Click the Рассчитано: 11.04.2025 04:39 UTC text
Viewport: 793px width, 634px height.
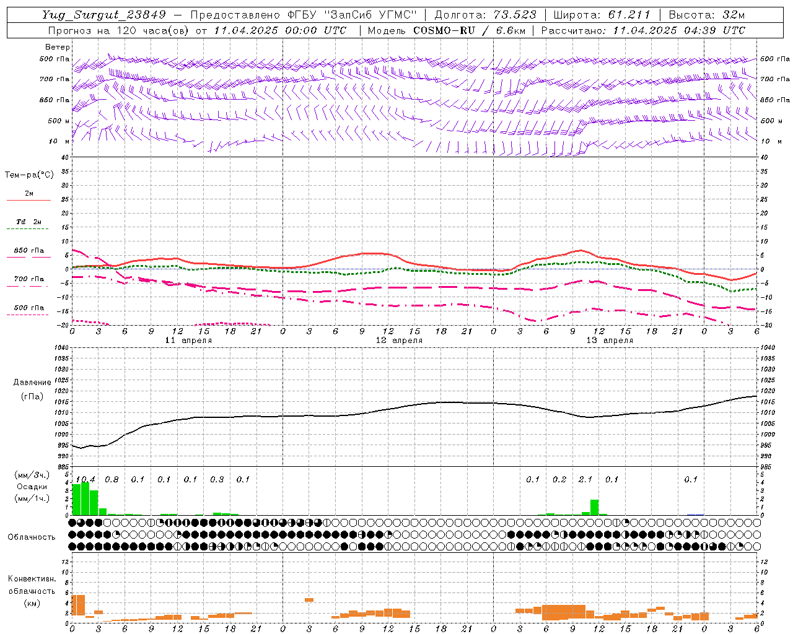[644, 30]
